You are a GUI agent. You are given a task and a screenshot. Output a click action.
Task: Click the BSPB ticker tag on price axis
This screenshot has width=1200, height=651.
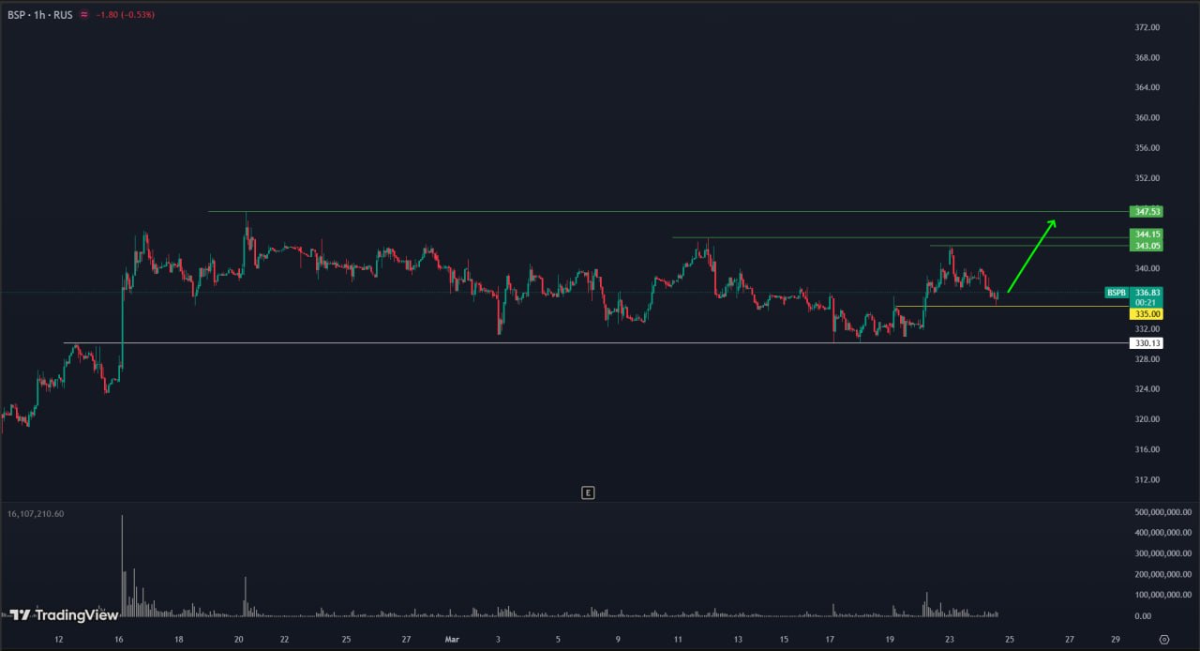(x=1116, y=293)
